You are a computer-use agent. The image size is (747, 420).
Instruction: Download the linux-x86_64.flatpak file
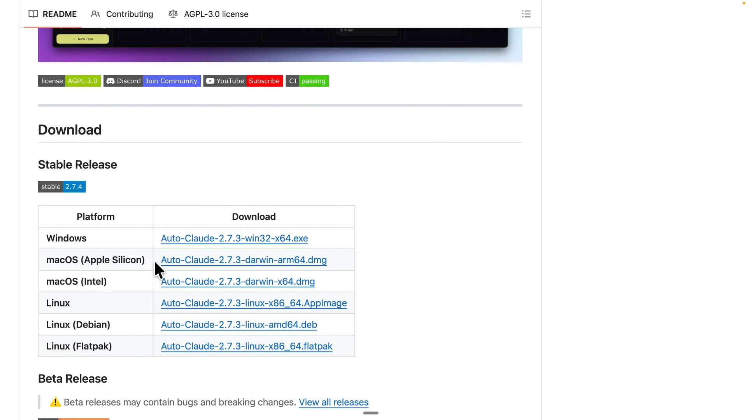tap(247, 346)
